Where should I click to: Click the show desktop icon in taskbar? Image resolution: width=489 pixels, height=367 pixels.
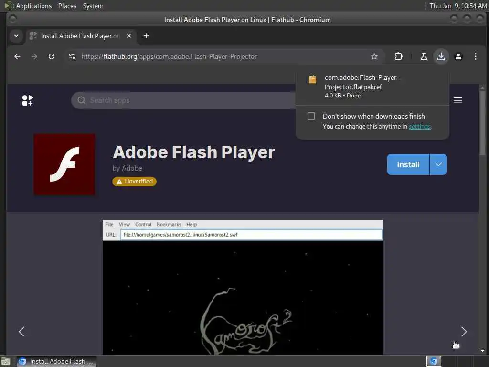(x=6, y=362)
